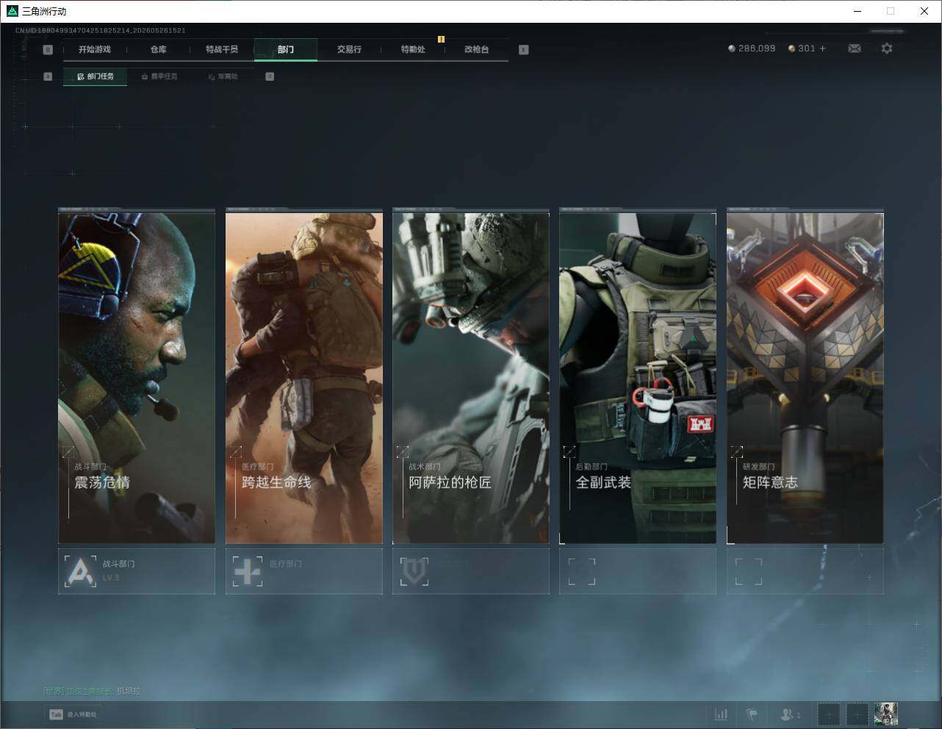Click the 286,099 currency amount

[x=757, y=49]
